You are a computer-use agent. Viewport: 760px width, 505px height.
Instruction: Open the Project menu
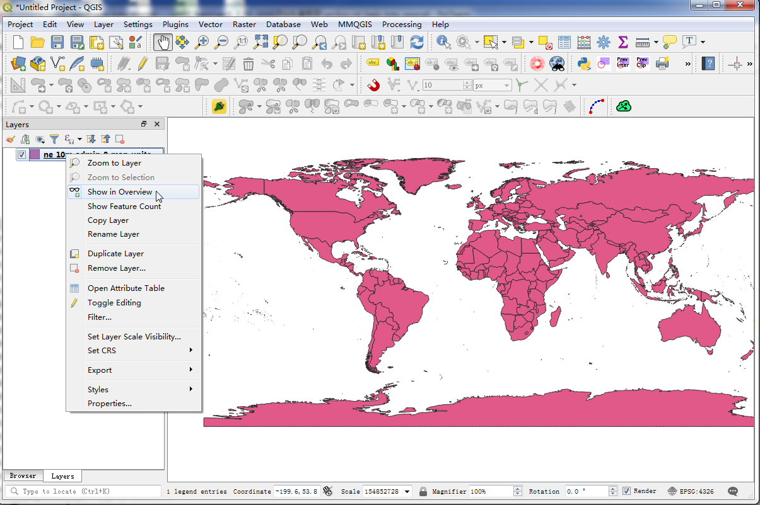(x=20, y=24)
